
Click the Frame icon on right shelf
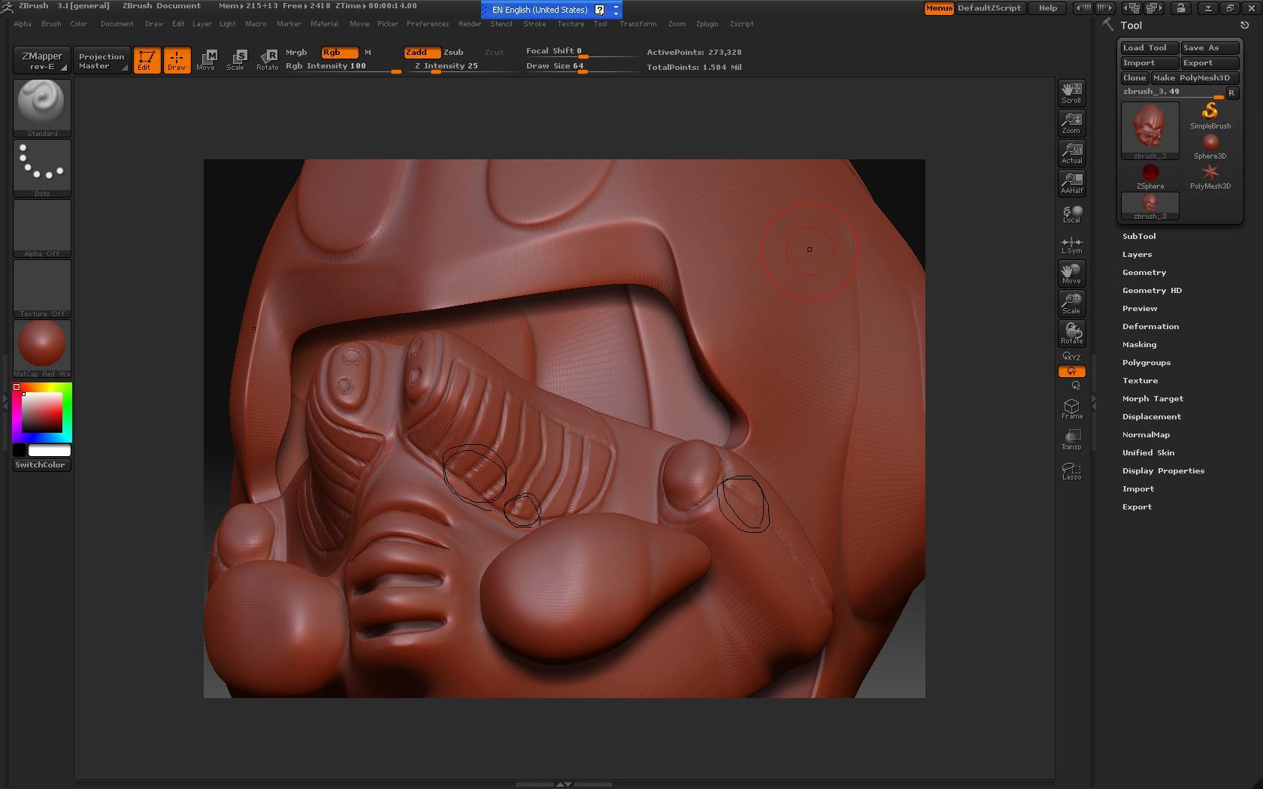click(x=1071, y=408)
